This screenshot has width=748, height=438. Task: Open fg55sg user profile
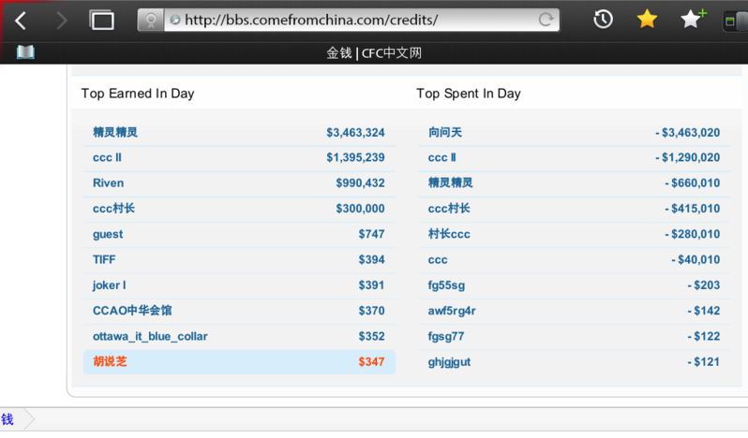tap(446, 285)
